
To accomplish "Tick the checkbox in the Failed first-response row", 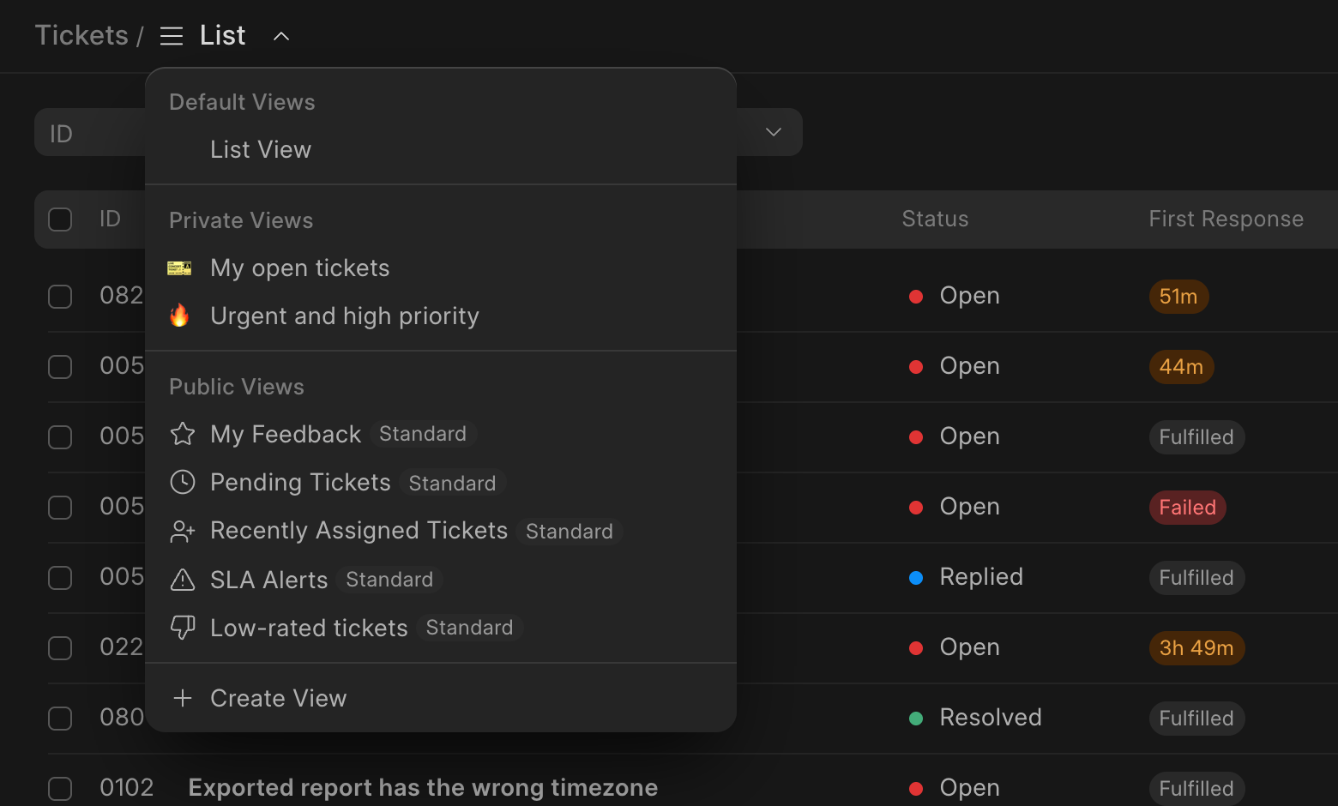I will coord(60,508).
